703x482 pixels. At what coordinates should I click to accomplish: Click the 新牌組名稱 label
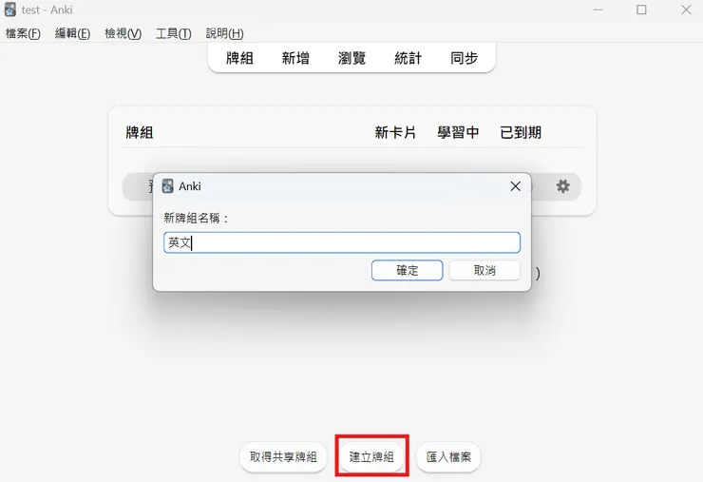197,218
